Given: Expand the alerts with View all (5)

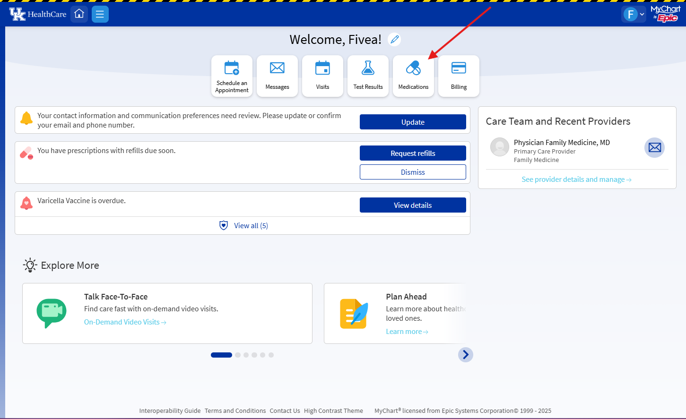Looking at the screenshot, I should point(243,225).
